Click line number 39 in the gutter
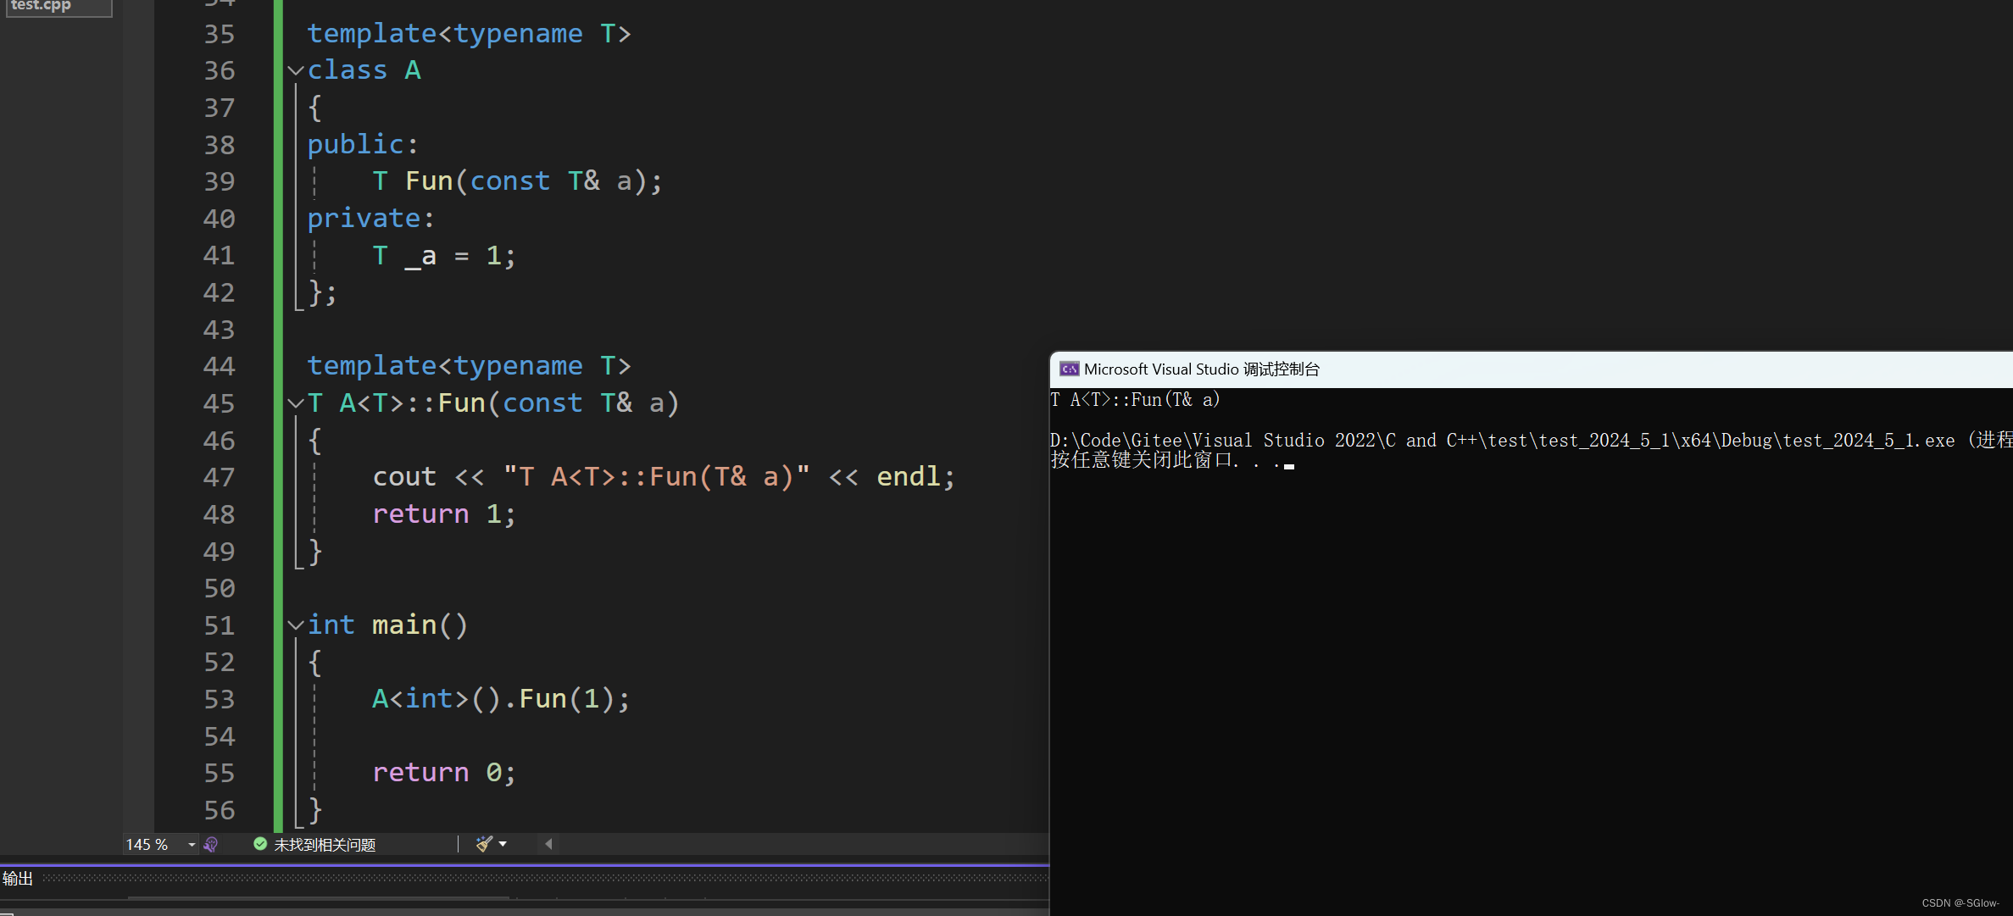 click(219, 181)
